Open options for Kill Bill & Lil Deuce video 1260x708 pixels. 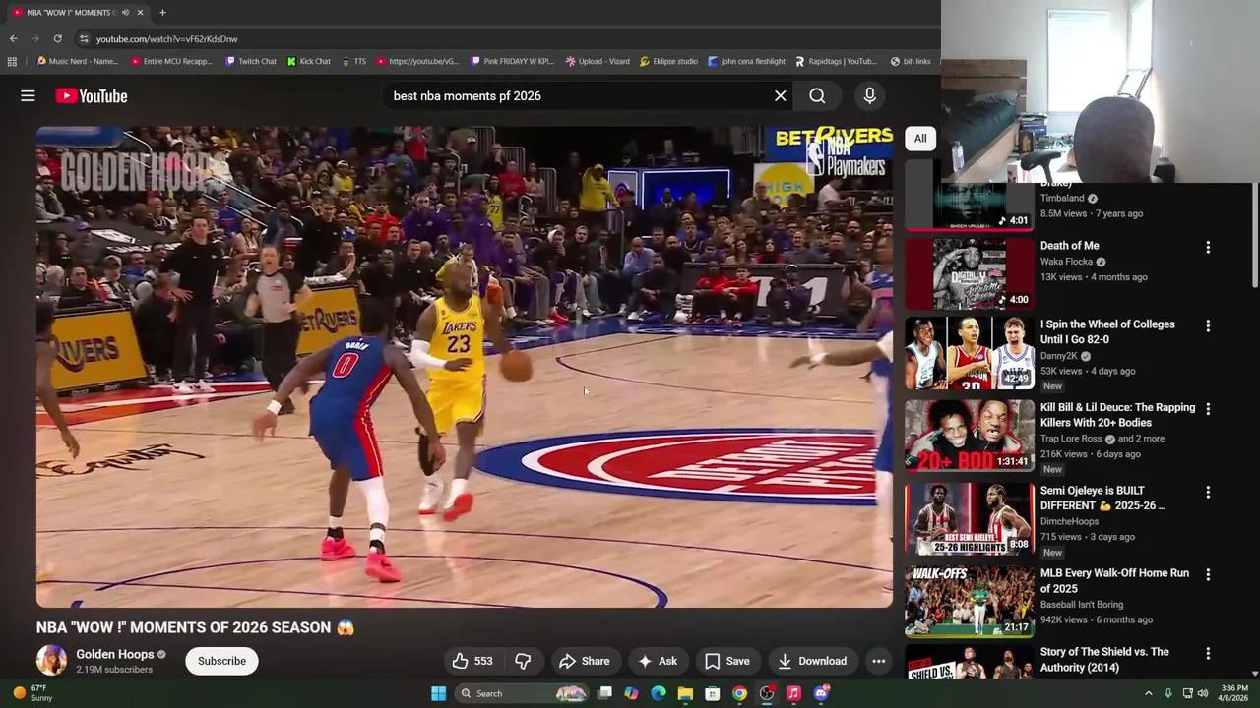(1208, 409)
